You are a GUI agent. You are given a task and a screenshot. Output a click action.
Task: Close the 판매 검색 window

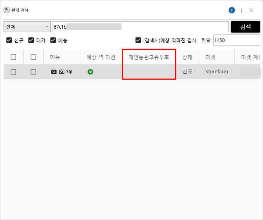[251, 10]
